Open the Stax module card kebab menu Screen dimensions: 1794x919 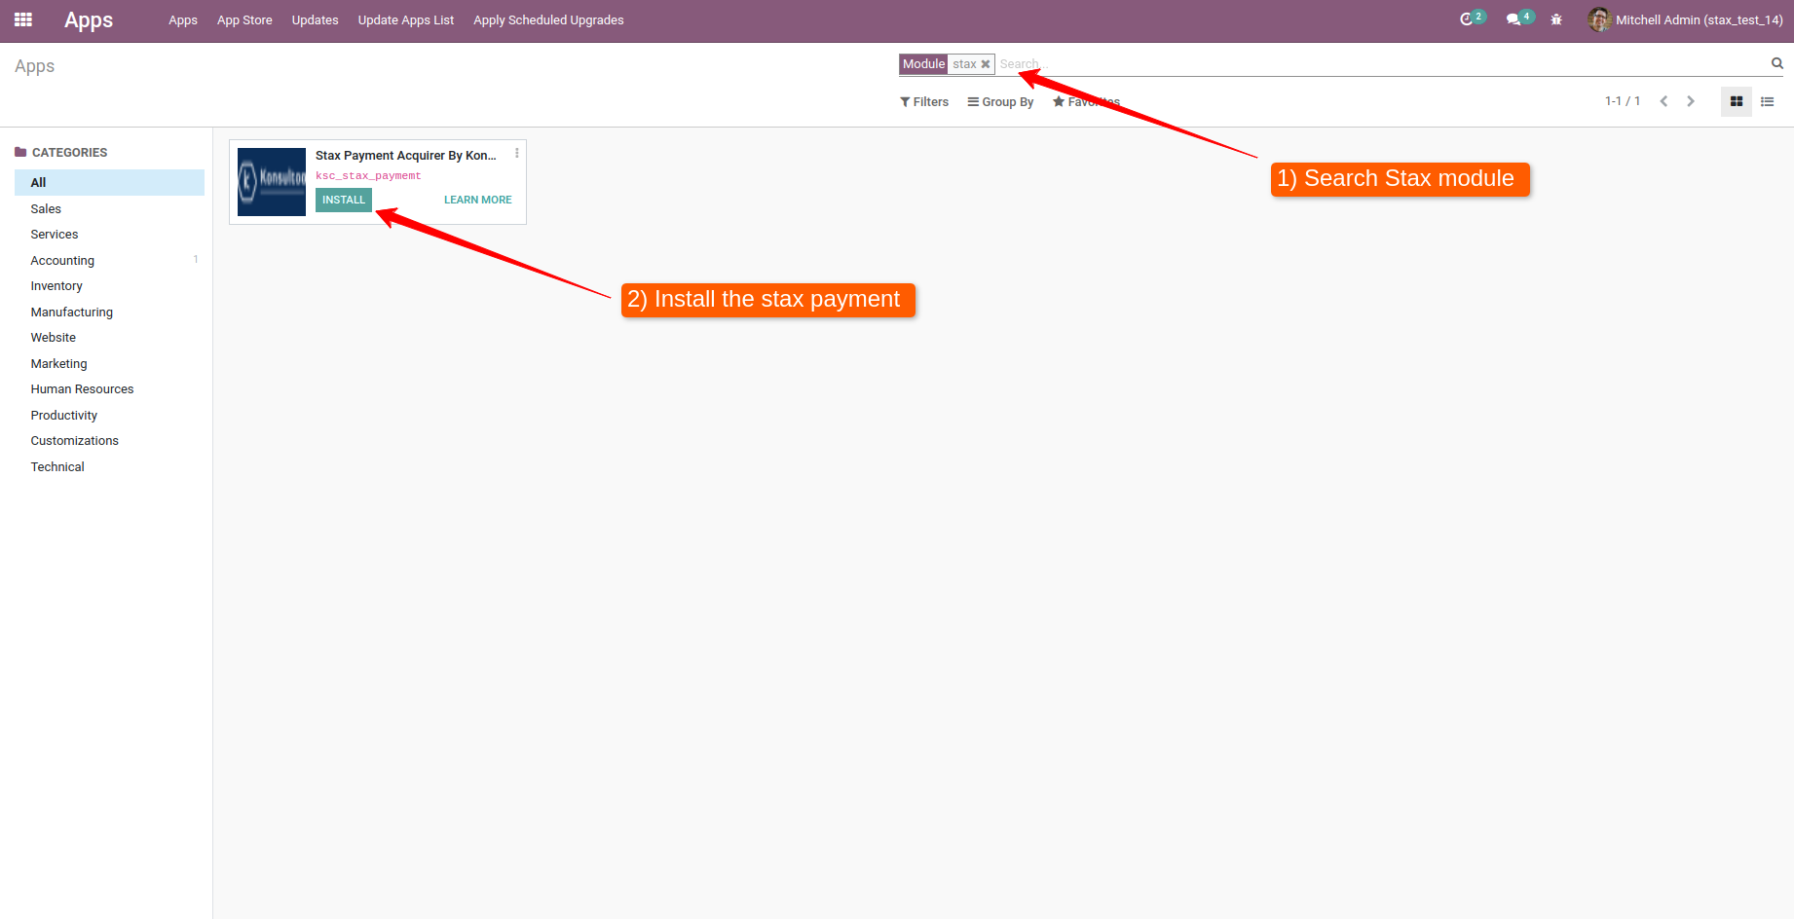[517, 153]
